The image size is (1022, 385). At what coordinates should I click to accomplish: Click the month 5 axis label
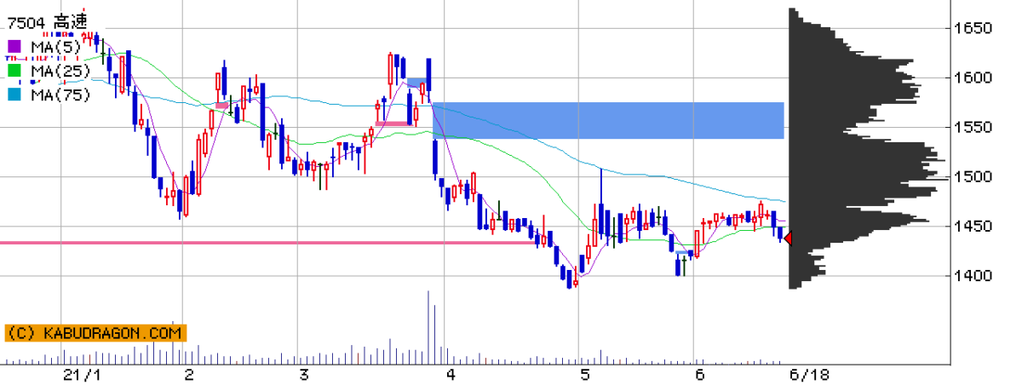[584, 375]
